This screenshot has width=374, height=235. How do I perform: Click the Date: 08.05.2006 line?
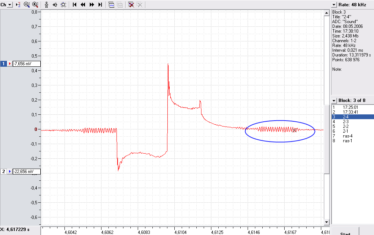click(348, 26)
